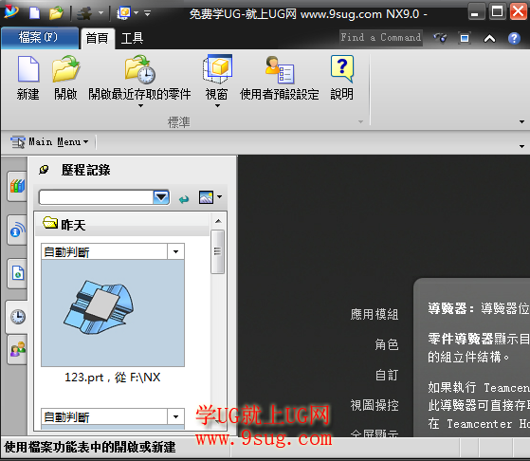Click the picture view mode icon
Screen dimensions: 530x461
(206, 197)
